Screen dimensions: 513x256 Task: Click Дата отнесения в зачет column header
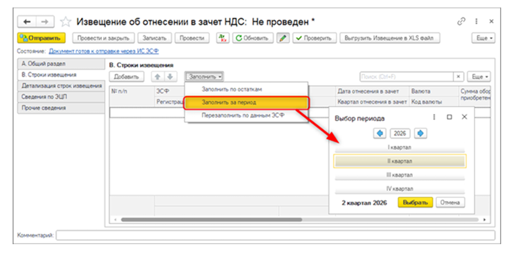[x=372, y=91]
